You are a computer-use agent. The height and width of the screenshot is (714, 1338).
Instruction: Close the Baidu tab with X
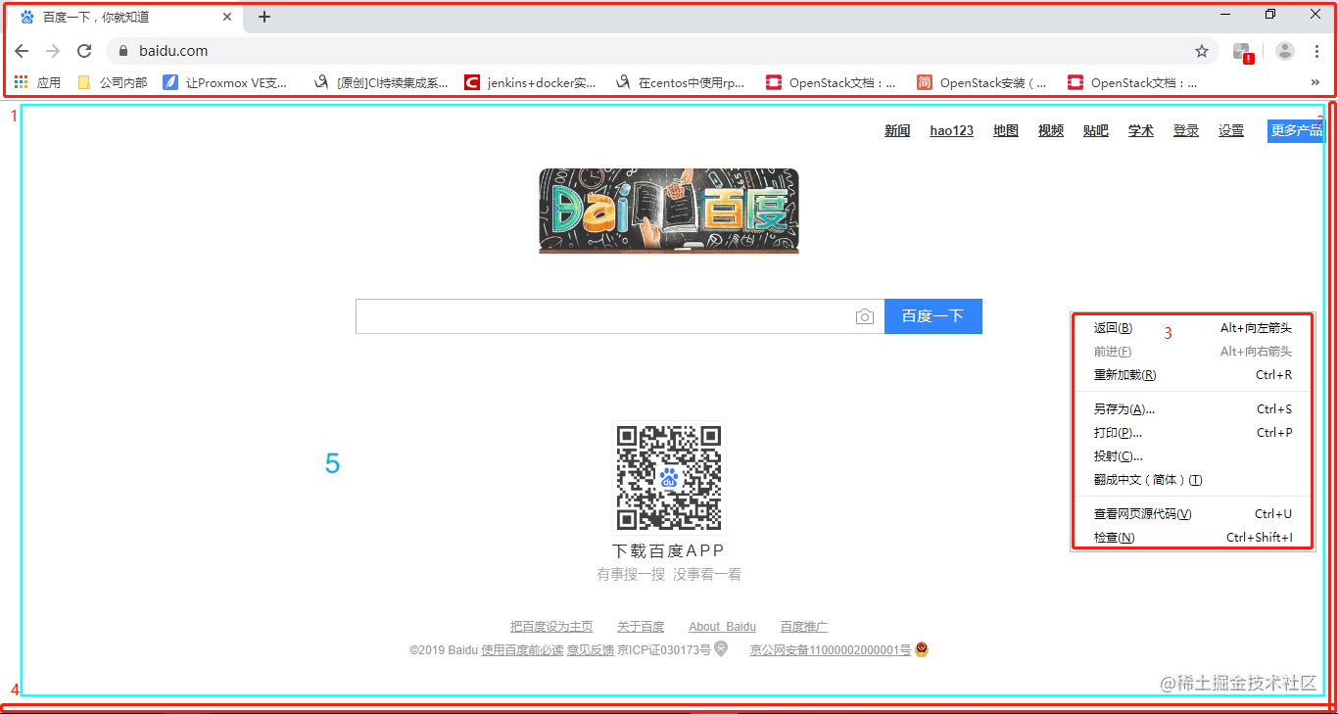(x=227, y=17)
